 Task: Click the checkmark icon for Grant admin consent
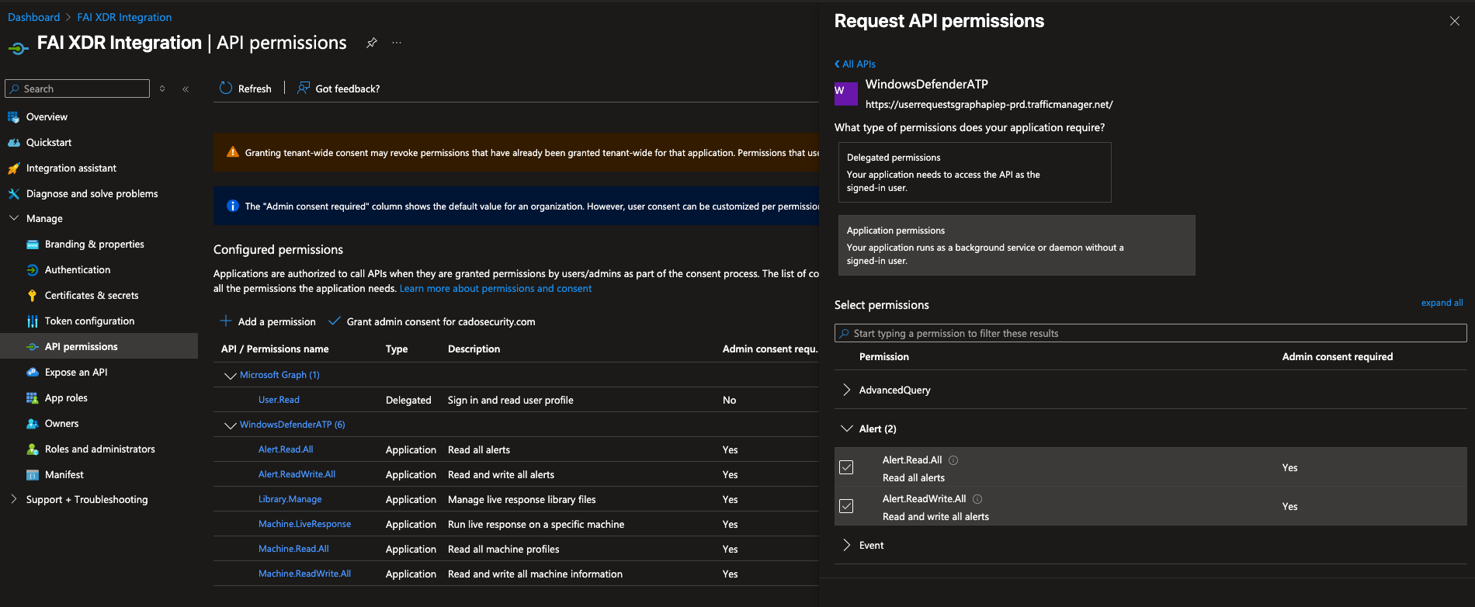coord(335,321)
